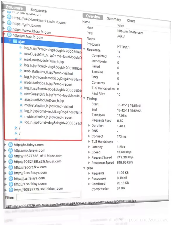
Task: Select the https://p42-bookmarks.icloud.com host row
Action: coord(39,20)
